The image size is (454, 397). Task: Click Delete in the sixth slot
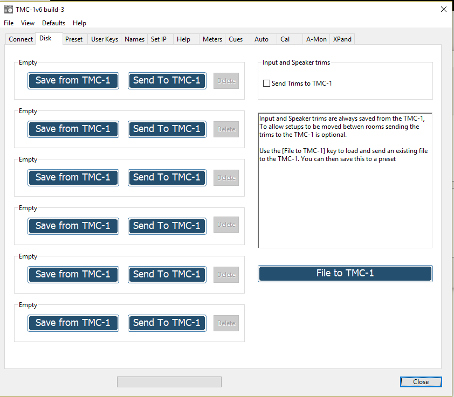tap(226, 323)
